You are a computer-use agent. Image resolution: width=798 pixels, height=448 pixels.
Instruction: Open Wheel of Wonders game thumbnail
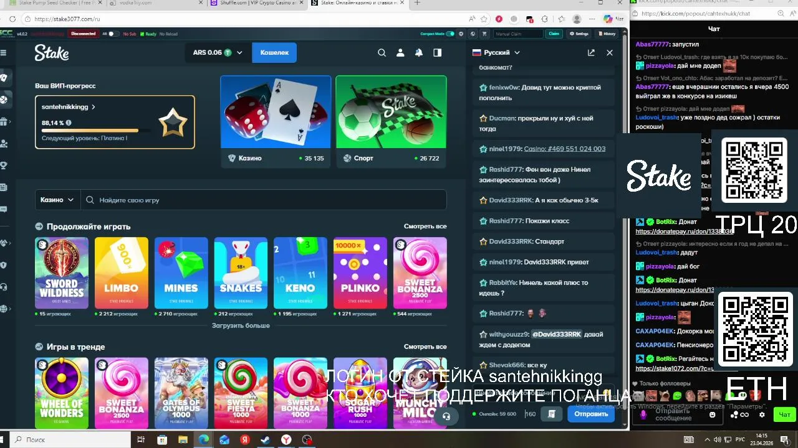tap(62, 393)
